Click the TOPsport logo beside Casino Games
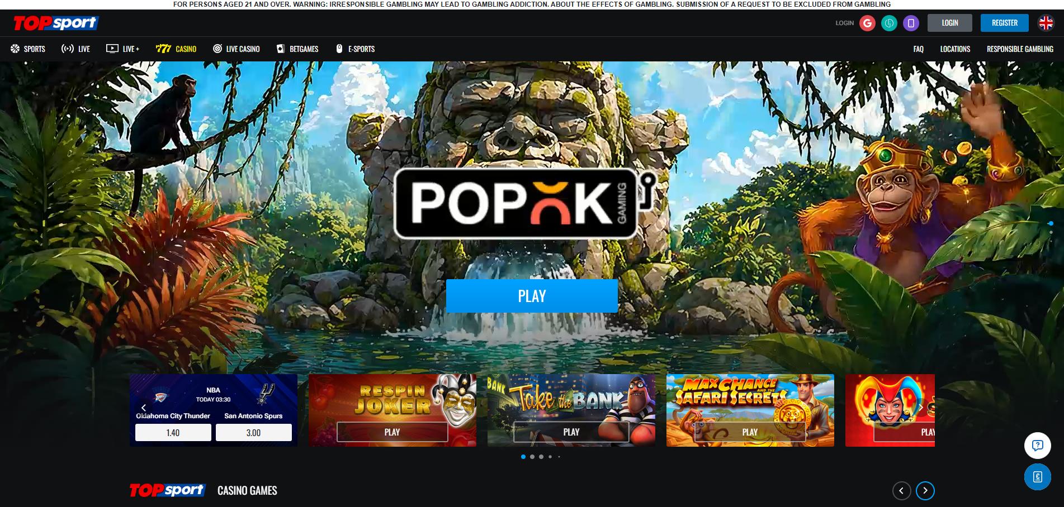The height and width of the screenshot is (507, 1064). tap(168, 490)
